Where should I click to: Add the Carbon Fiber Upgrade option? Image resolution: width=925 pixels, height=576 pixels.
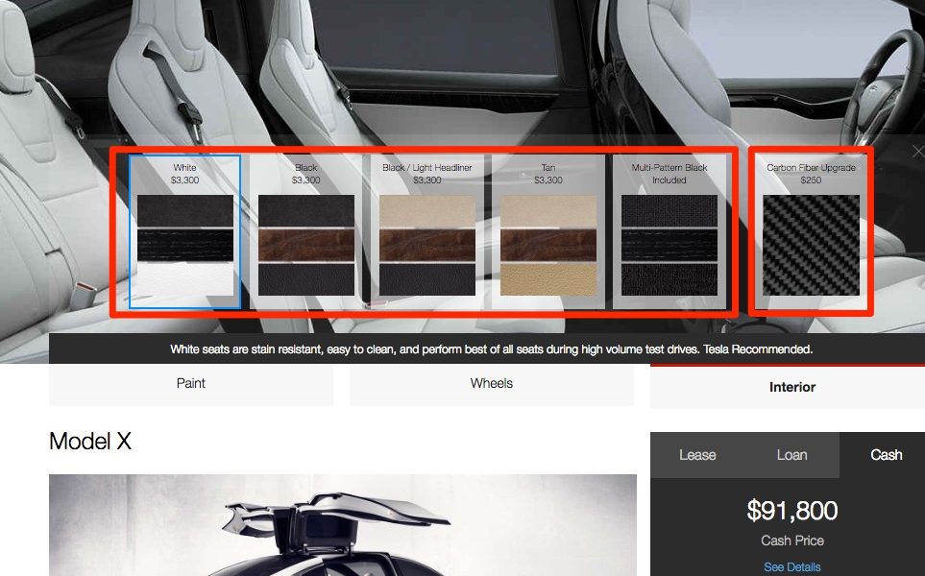pos(811,231)
